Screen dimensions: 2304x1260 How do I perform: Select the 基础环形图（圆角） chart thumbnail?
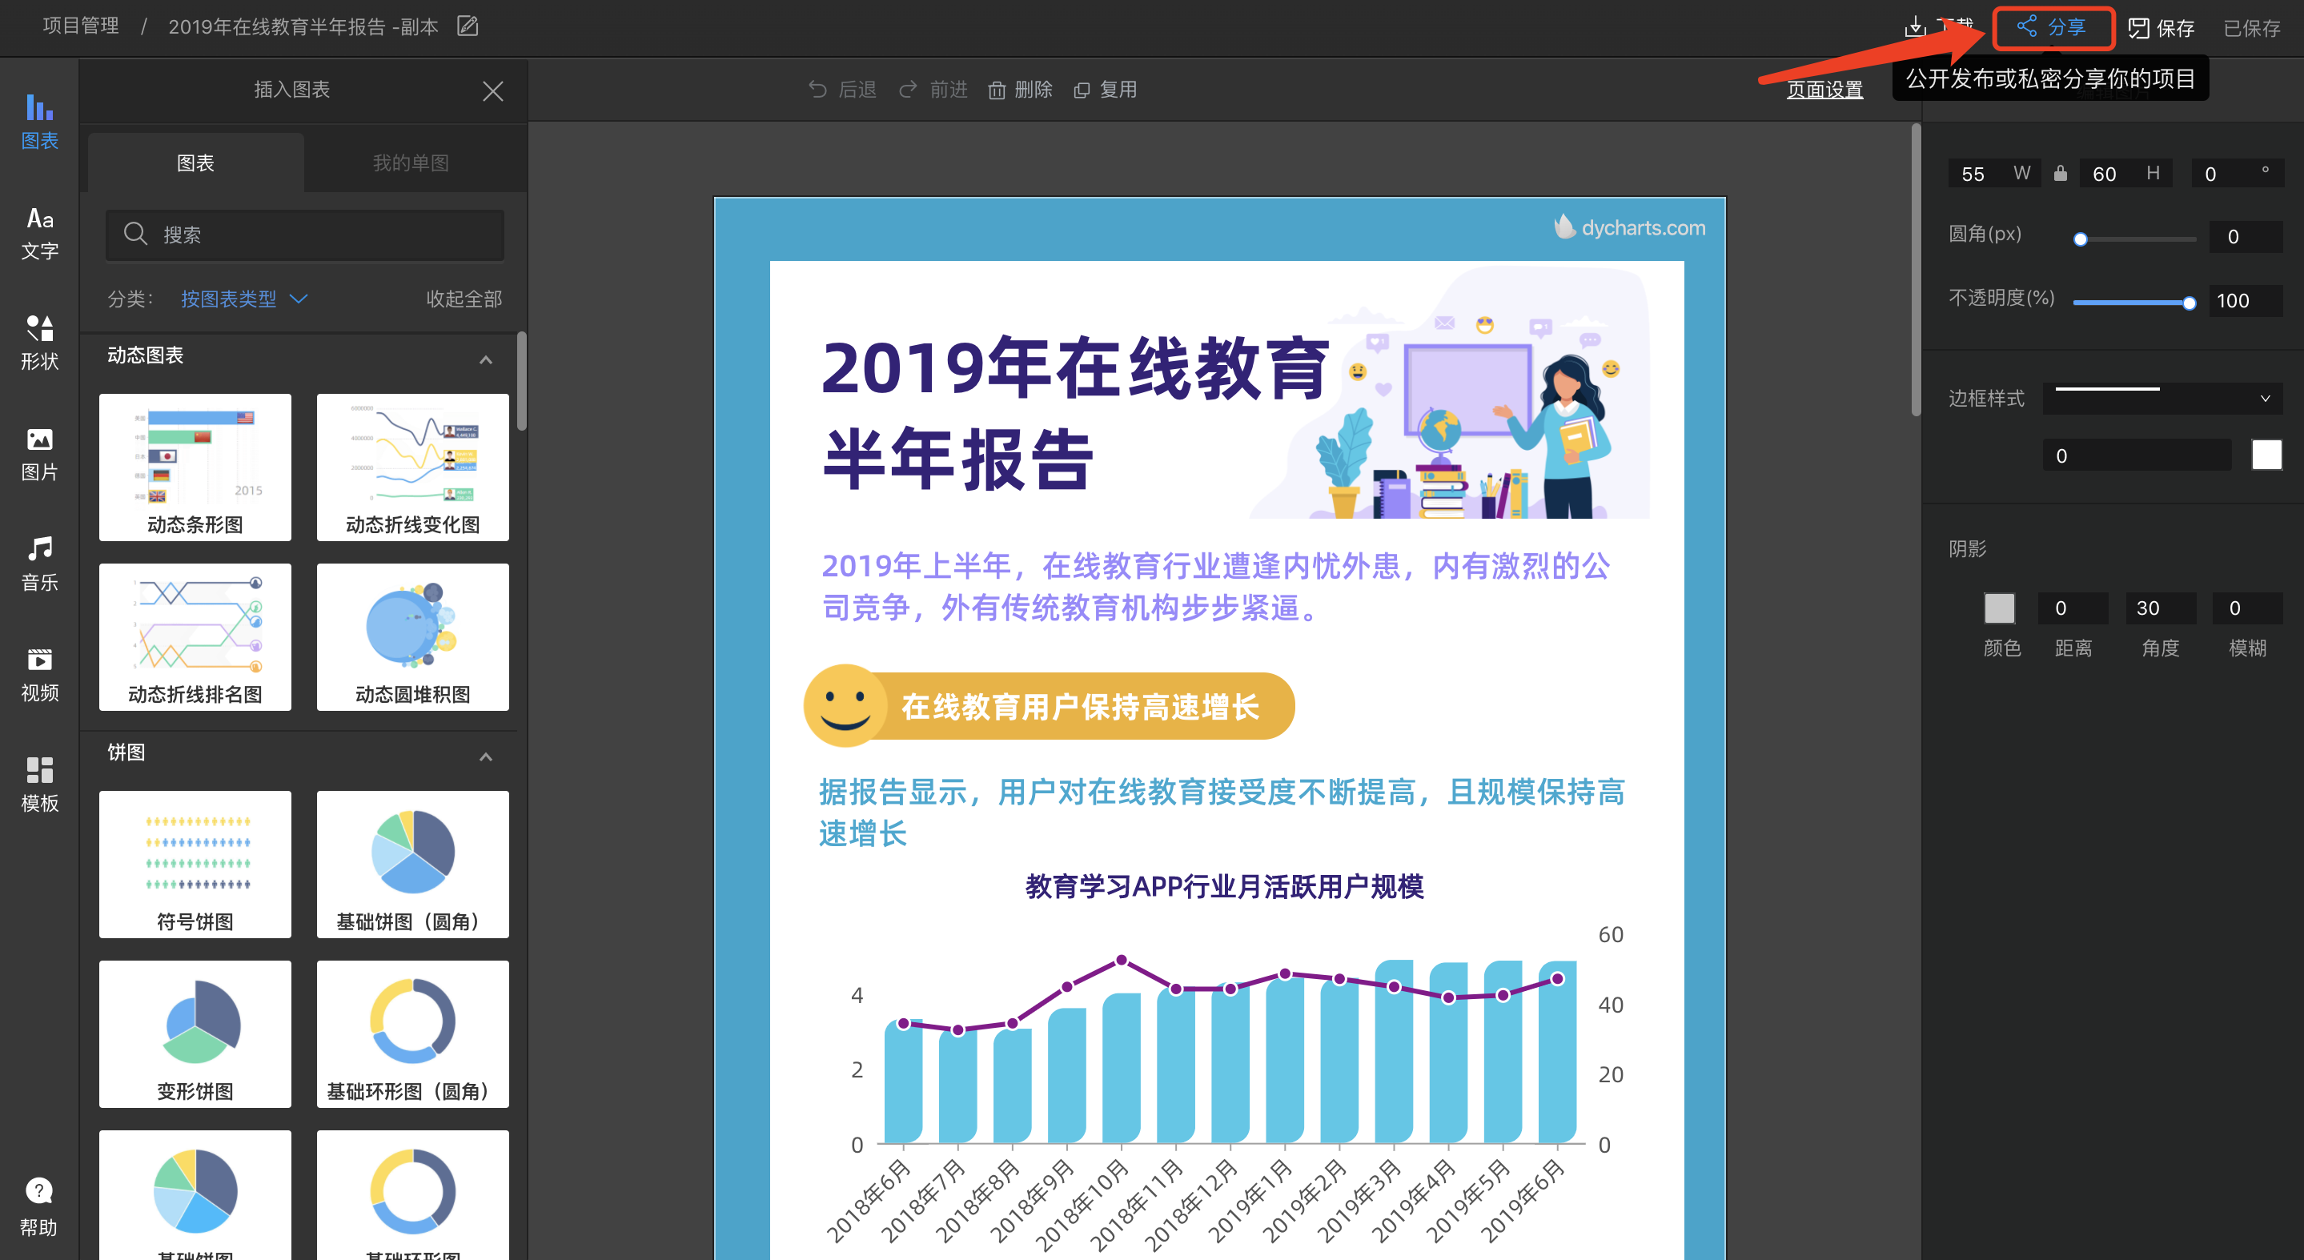coord(412,1033)
